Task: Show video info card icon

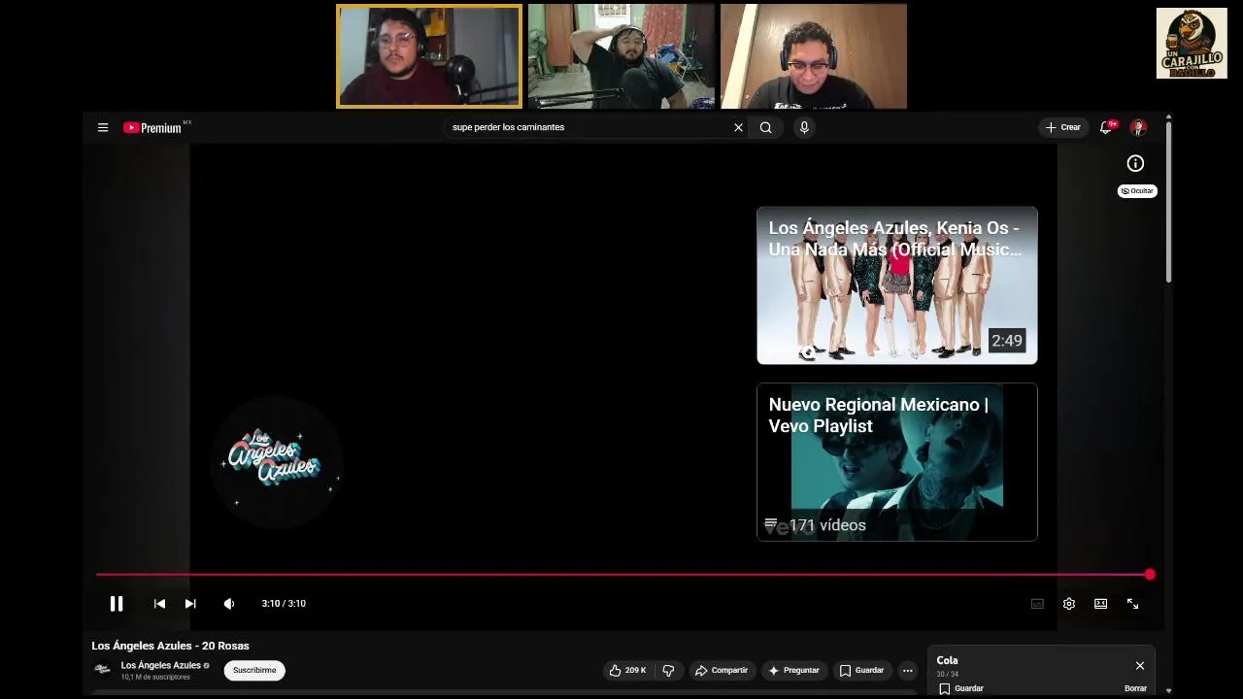Action: [x=1135, y=163]
